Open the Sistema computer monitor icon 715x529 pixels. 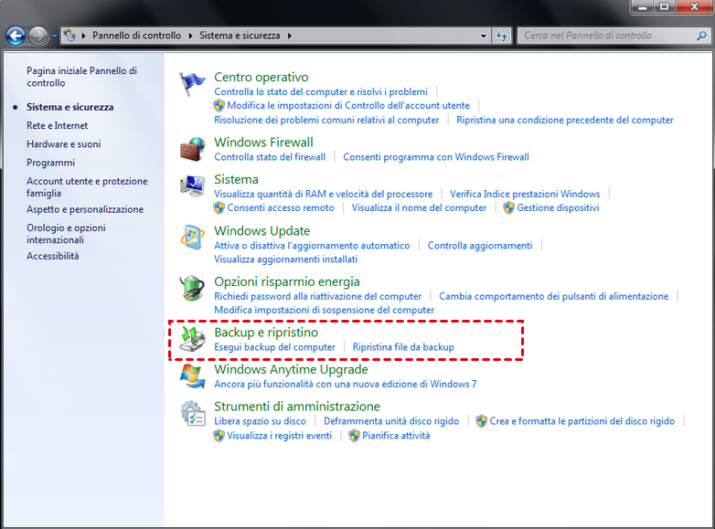point(192,185)
